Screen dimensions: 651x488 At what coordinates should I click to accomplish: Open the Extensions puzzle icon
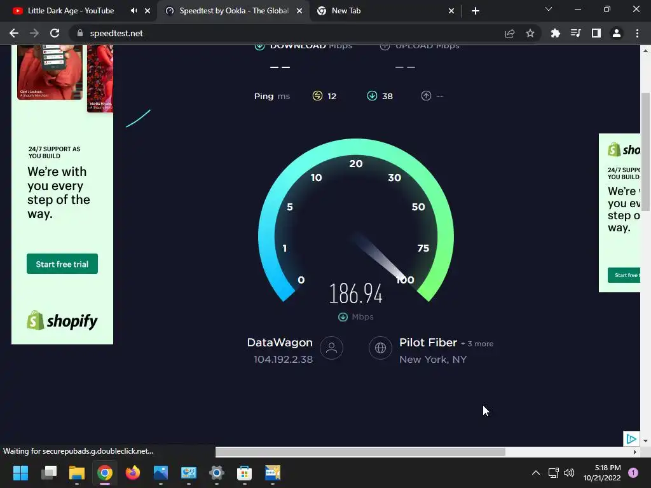(x=555, y=33)
